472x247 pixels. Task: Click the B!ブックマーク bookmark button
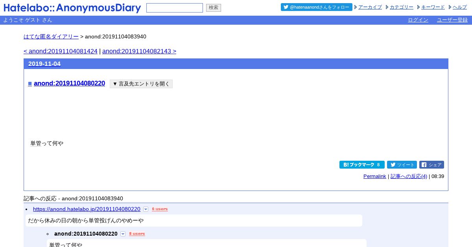(x=362, y=165)
